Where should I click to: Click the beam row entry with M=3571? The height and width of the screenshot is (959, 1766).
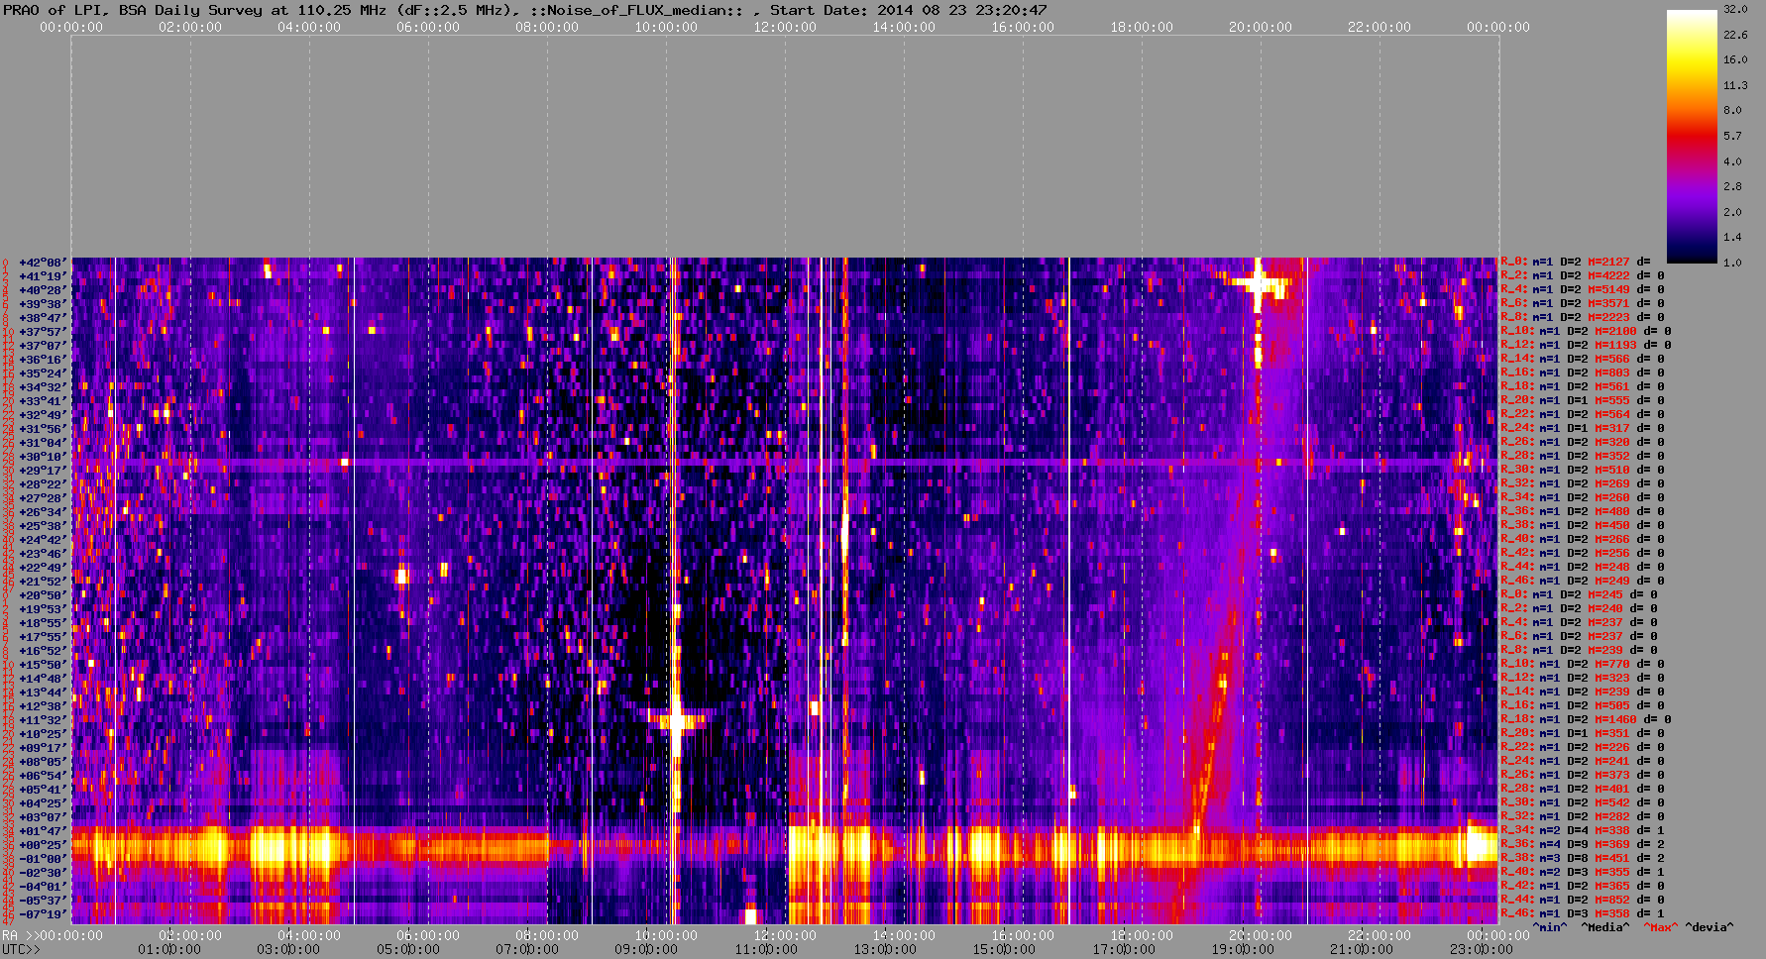point(1583,304)
